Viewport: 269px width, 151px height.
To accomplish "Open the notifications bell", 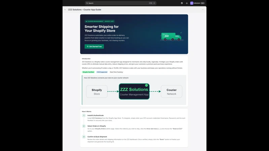I will tap(187, 3).
